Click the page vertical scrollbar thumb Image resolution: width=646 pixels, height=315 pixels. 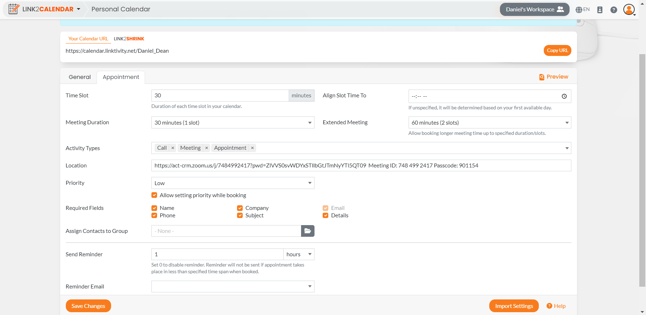click(x=642, y=170)
